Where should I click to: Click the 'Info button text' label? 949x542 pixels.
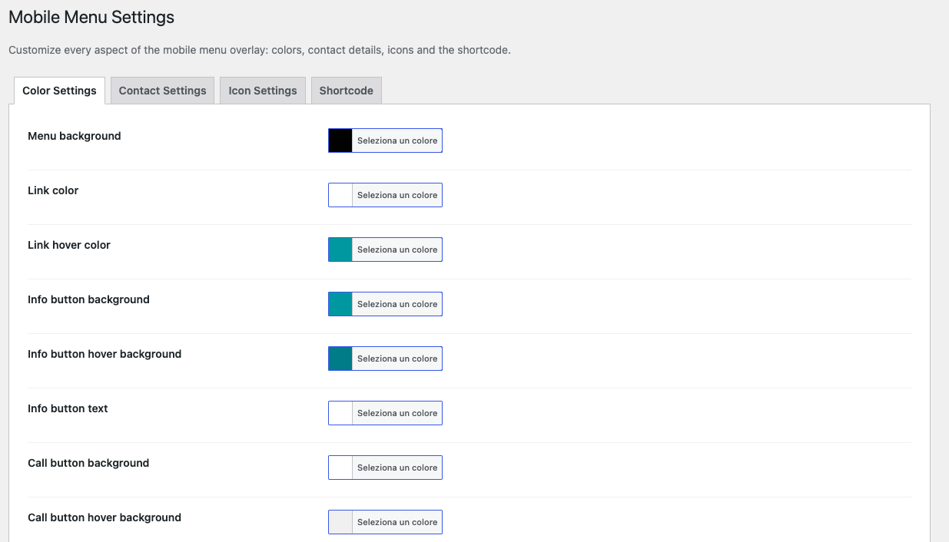[x=68, y=408]
